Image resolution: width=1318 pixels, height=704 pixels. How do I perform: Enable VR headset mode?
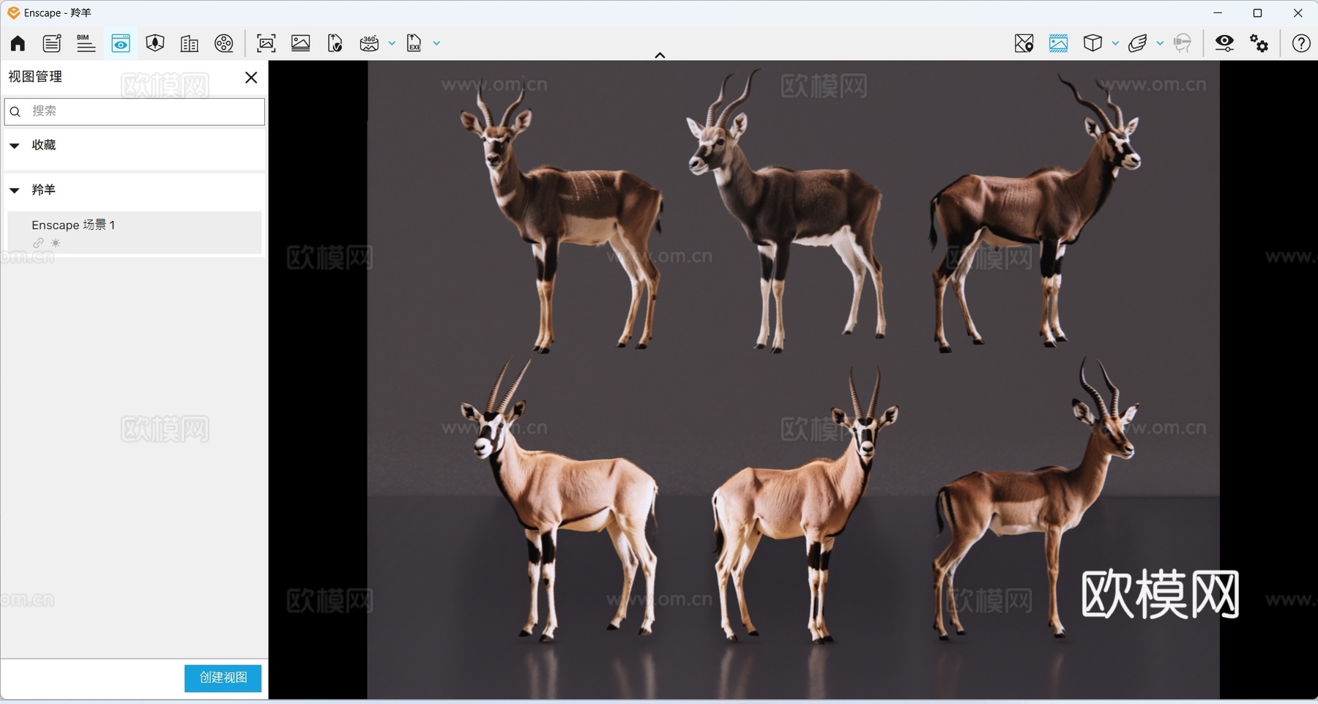coord(1183,43)
